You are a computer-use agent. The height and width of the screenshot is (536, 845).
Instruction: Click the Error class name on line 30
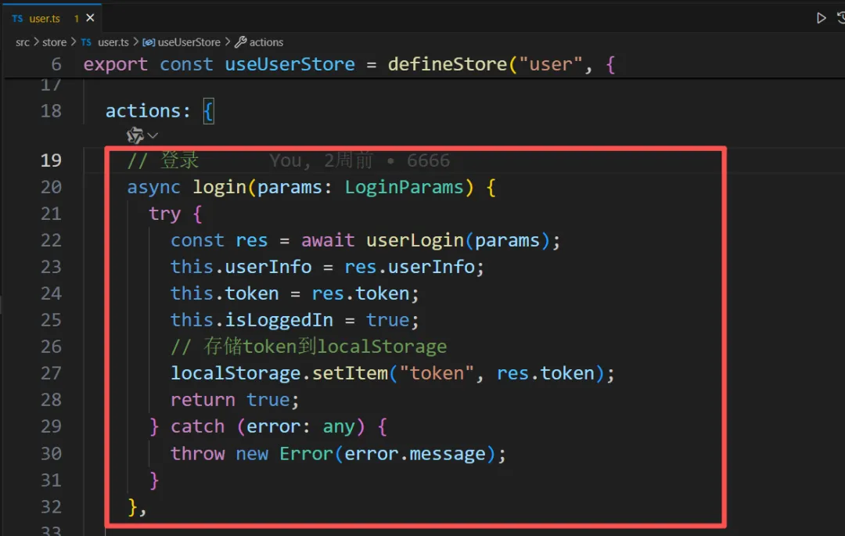[307, 453]
